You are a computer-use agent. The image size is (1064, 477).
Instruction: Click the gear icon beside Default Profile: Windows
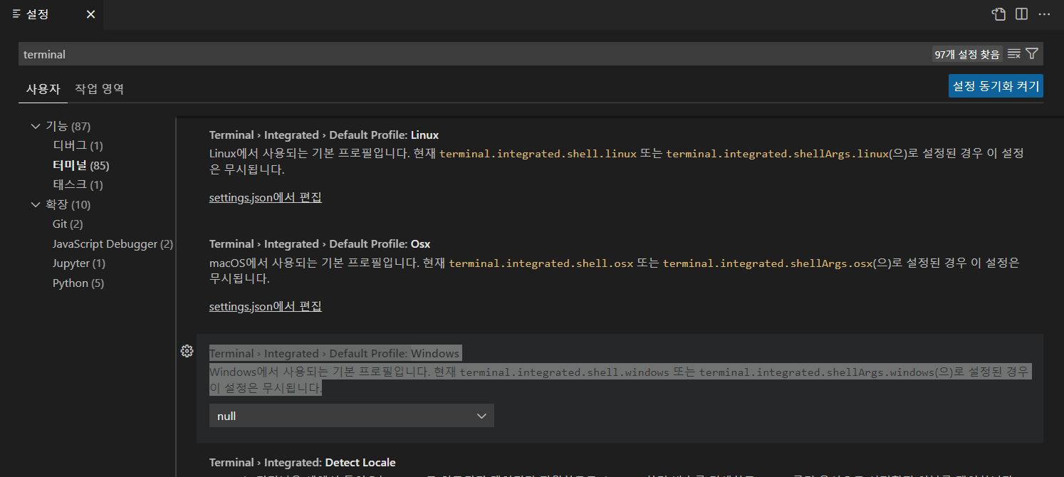(x=187, y=350)
